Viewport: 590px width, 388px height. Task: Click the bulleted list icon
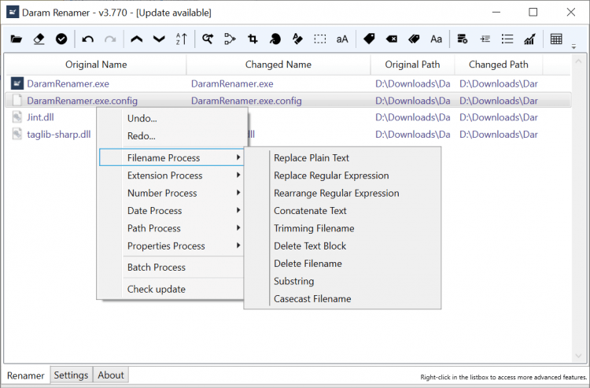(x=507, y=39)
